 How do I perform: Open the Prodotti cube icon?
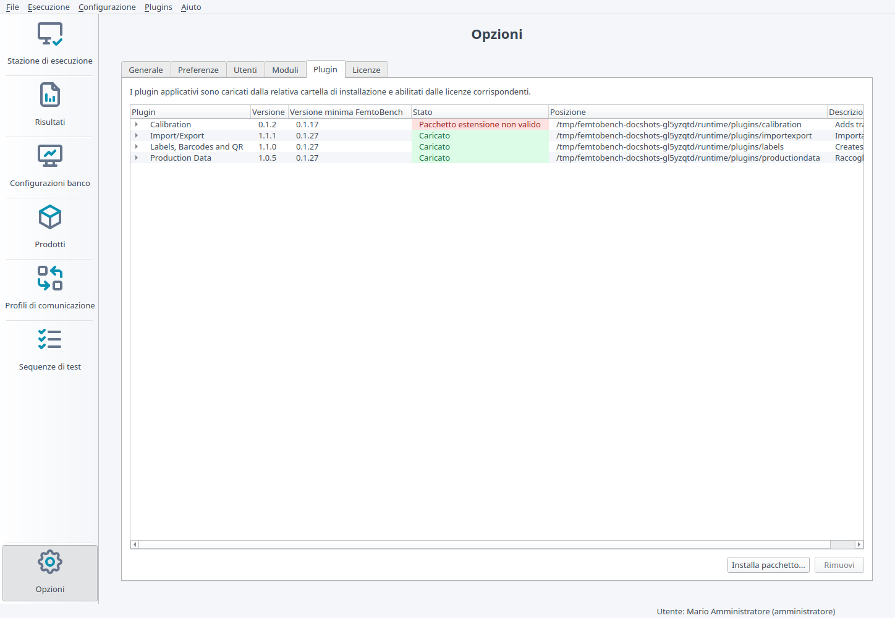point(50,218)
